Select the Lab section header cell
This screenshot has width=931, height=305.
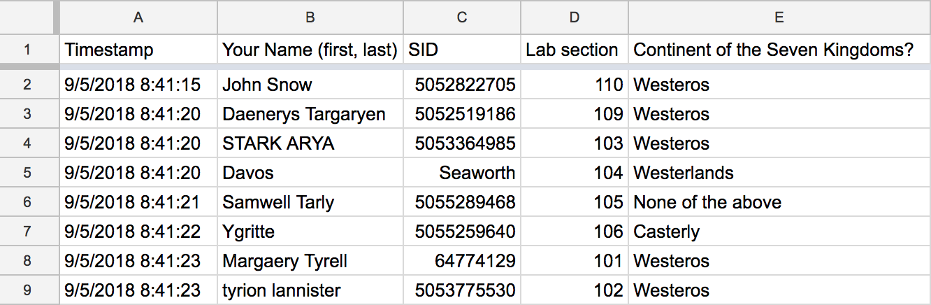(x=575, y=50)
